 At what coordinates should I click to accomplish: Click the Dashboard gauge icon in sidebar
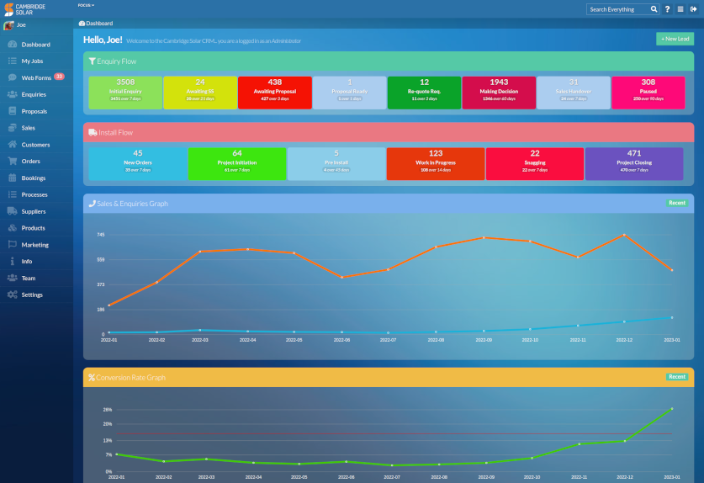[x=12, y=45]
